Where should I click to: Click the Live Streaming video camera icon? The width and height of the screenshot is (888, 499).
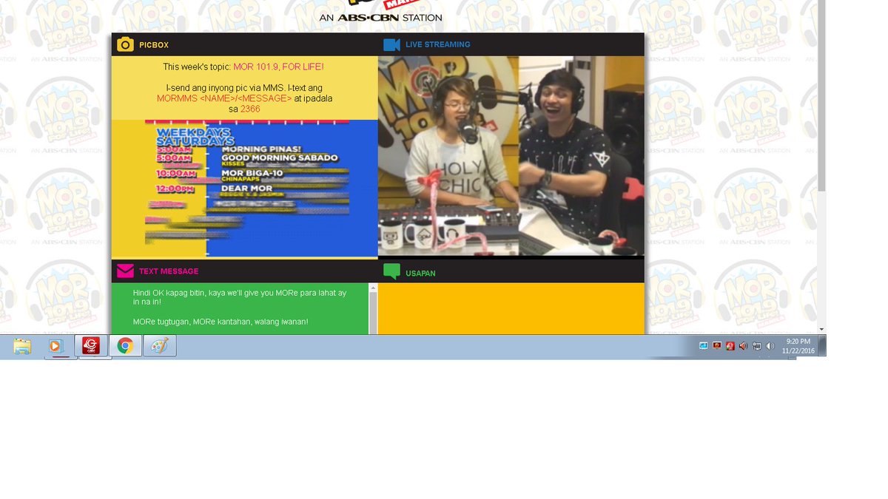(x=391, y=44)
